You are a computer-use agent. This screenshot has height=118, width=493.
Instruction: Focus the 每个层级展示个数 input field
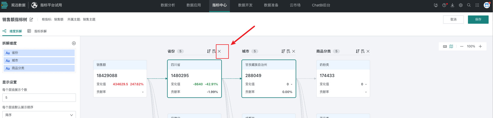pos(39,98)
